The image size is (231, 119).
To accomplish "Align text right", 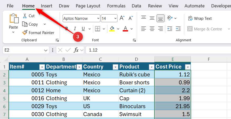I will 161,29.
